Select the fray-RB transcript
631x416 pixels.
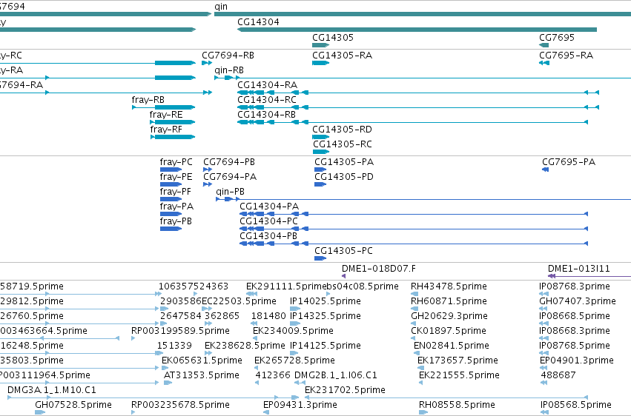click(163, 107)
